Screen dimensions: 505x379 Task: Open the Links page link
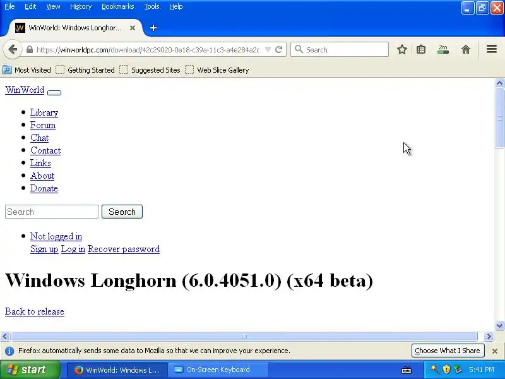click(40, 163)
